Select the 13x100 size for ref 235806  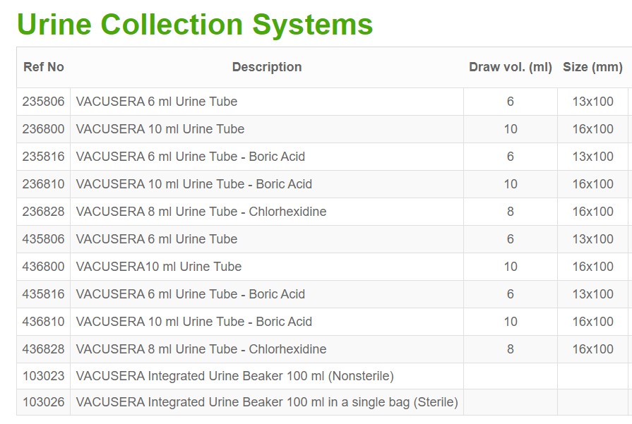pyautogui.click(x=592, y=102)
